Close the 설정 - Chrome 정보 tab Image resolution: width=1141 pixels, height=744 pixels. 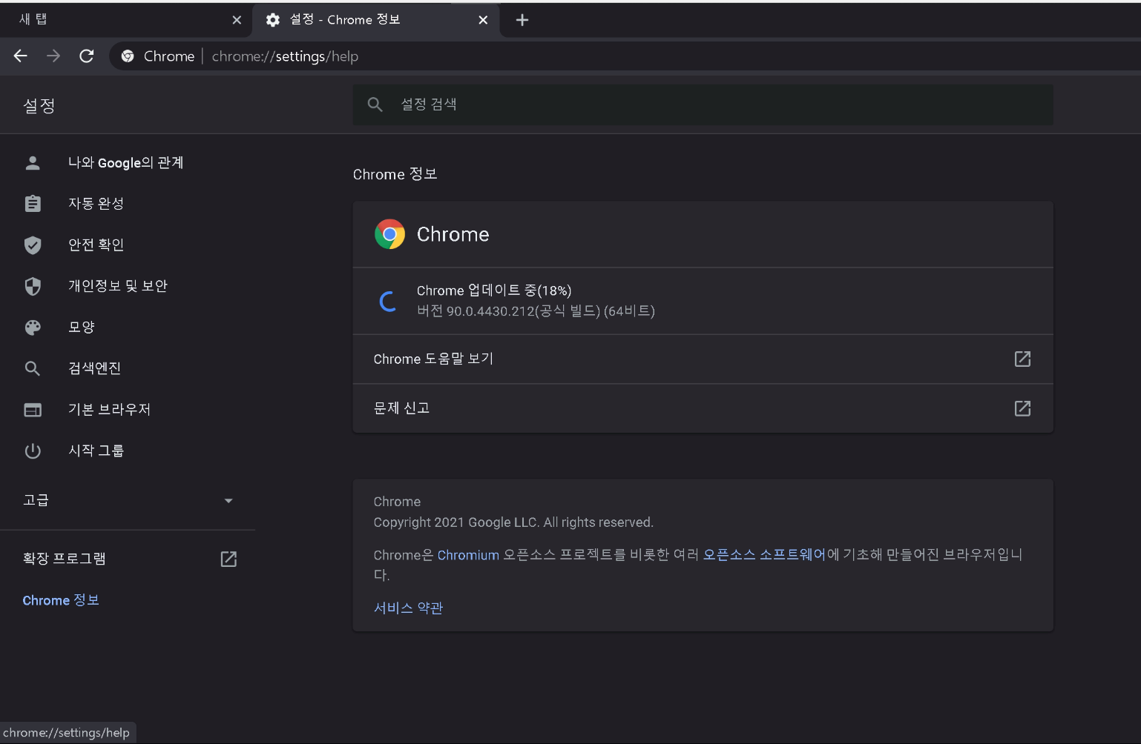click(483, 20)
